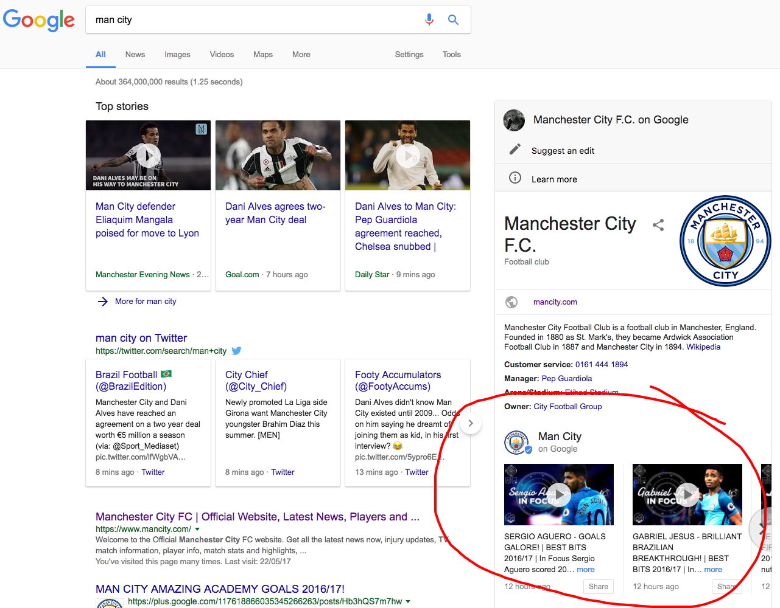The height and width of the screenshot is (608, 780).
Task: Open the More search menu
Action: coord(301,55)
